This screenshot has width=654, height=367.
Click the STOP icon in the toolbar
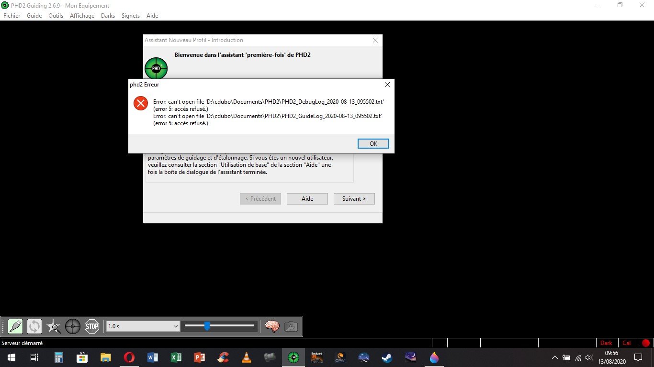(92, 326)
